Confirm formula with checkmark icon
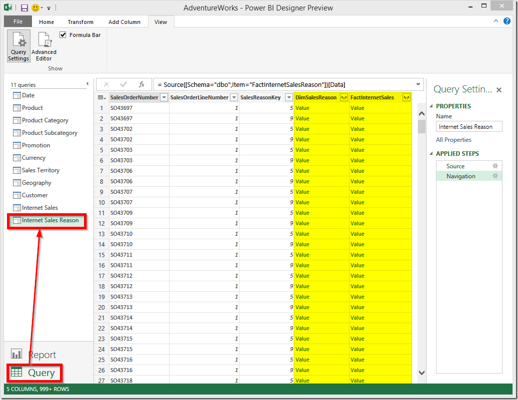The image size is (518, 400). [123, 84]
